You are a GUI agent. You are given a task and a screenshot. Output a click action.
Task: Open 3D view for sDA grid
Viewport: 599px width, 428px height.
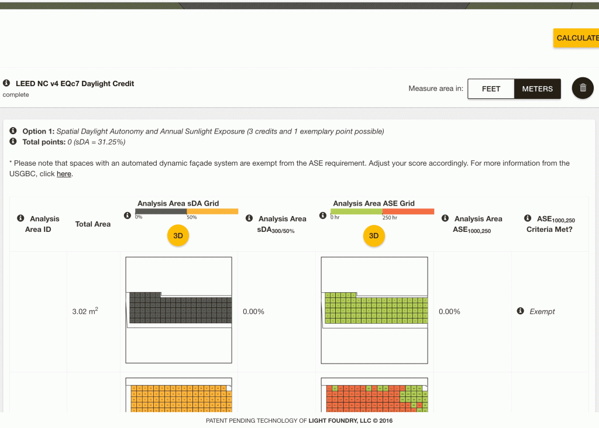click(178, 236)
